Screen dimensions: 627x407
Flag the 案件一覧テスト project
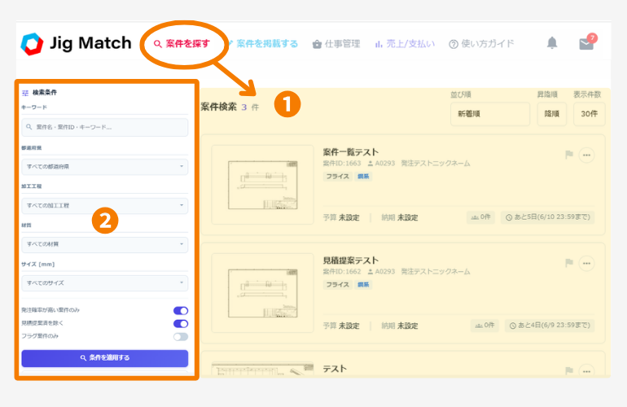pos(569,155)
